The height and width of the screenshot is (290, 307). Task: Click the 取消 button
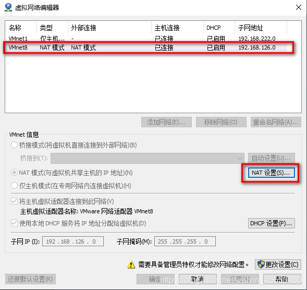click(x=198, y=279)
